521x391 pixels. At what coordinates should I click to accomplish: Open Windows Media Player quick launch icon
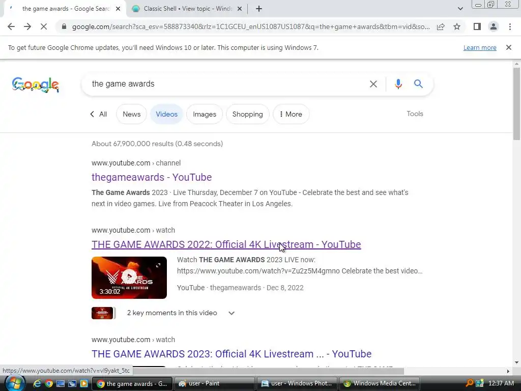point(84,383)
